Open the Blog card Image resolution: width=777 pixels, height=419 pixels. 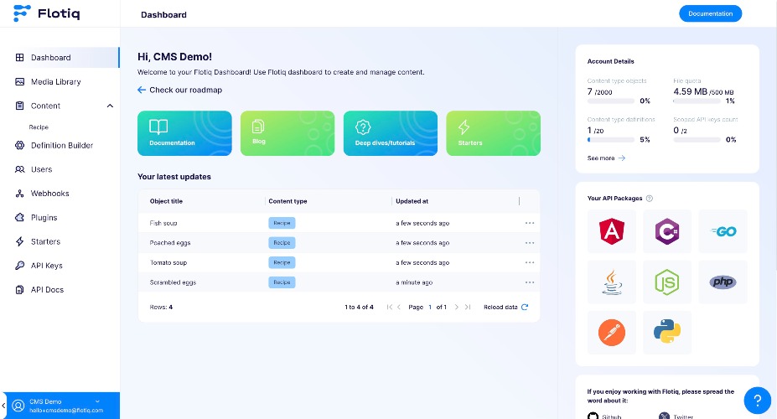[287, 133]
